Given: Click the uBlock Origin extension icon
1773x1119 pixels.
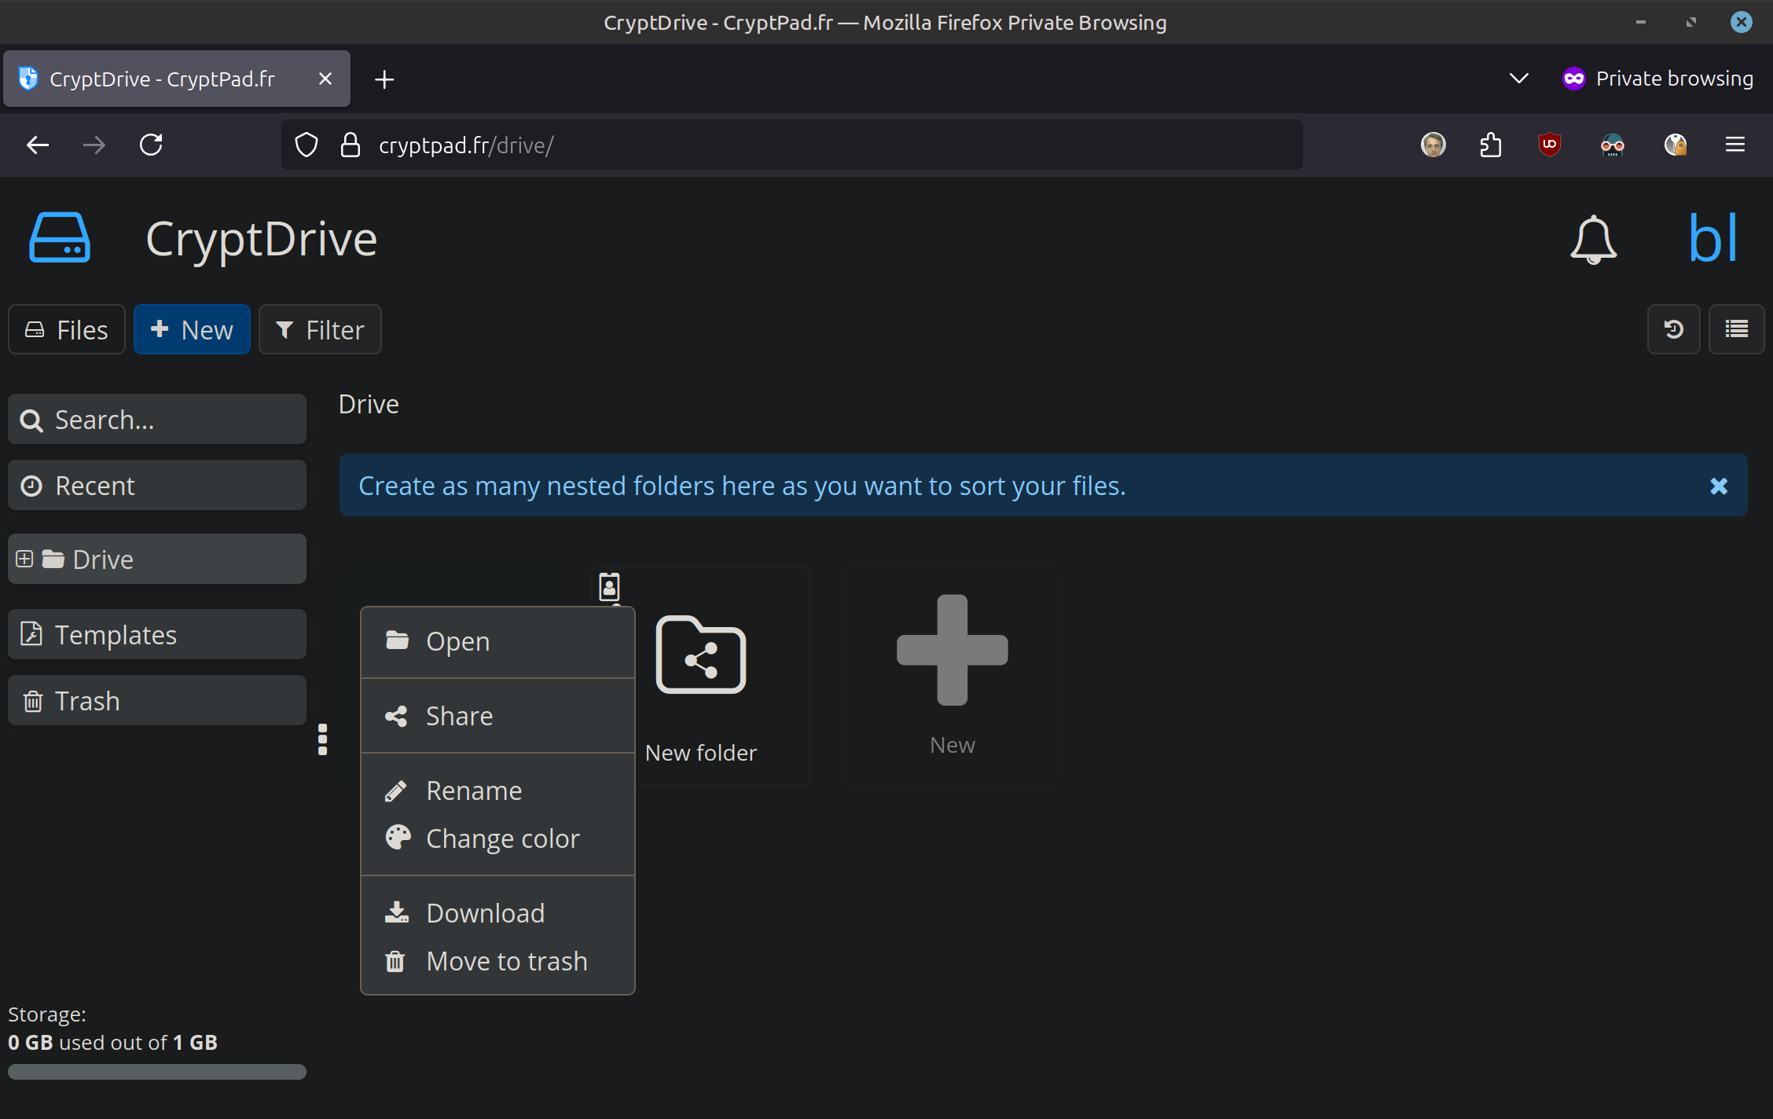Looking at the screenshot, I should point(1549,145).
